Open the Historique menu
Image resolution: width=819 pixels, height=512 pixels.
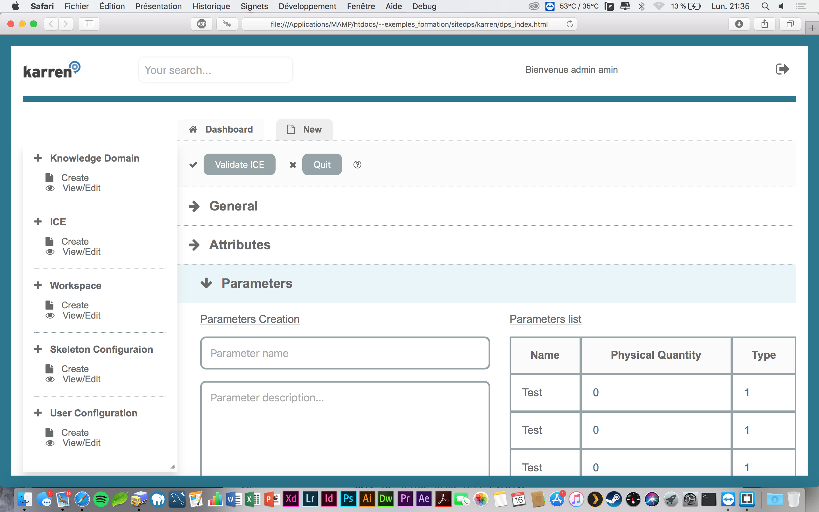click(x=211, y=6)
